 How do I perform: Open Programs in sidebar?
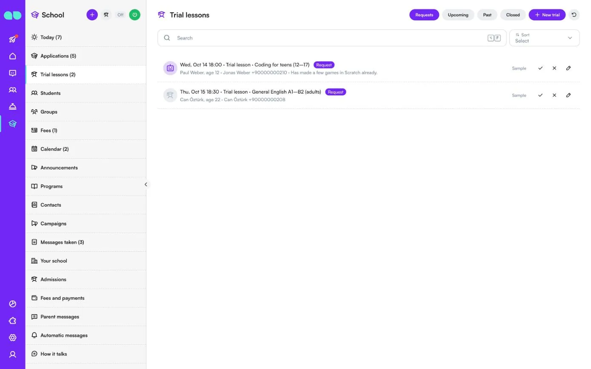tap(86, 186)
